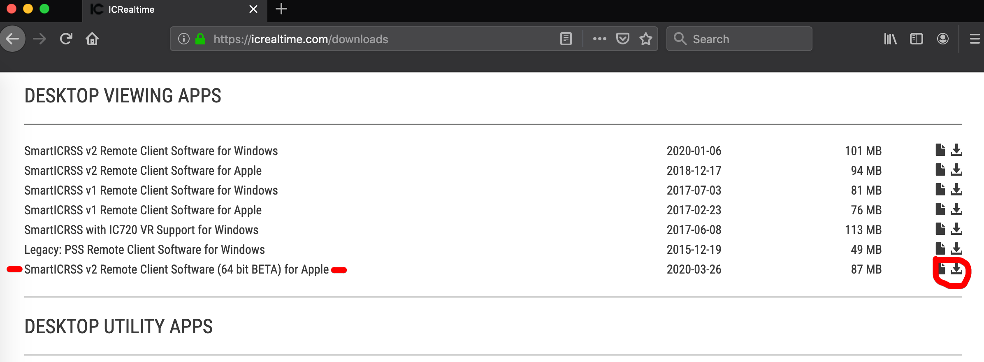Toggle the browser sidebar
Screen dimensions: 984x362
(917, 39)
